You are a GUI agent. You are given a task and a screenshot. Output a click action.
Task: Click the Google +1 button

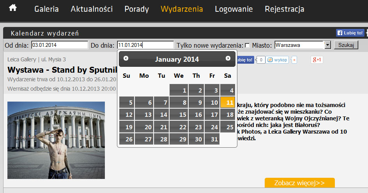point(317,60)
